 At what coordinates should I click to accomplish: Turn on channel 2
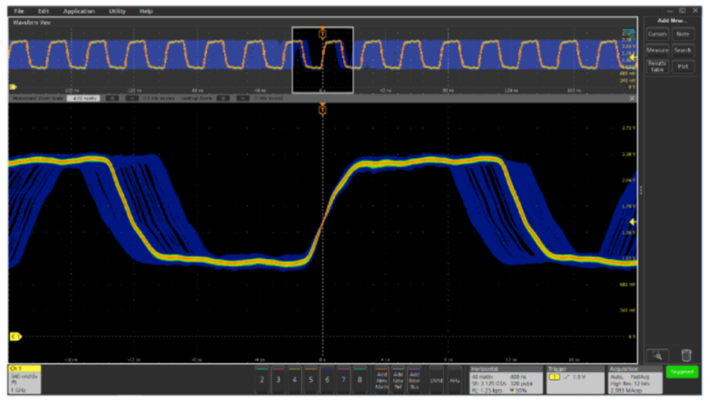pos(262,380)
